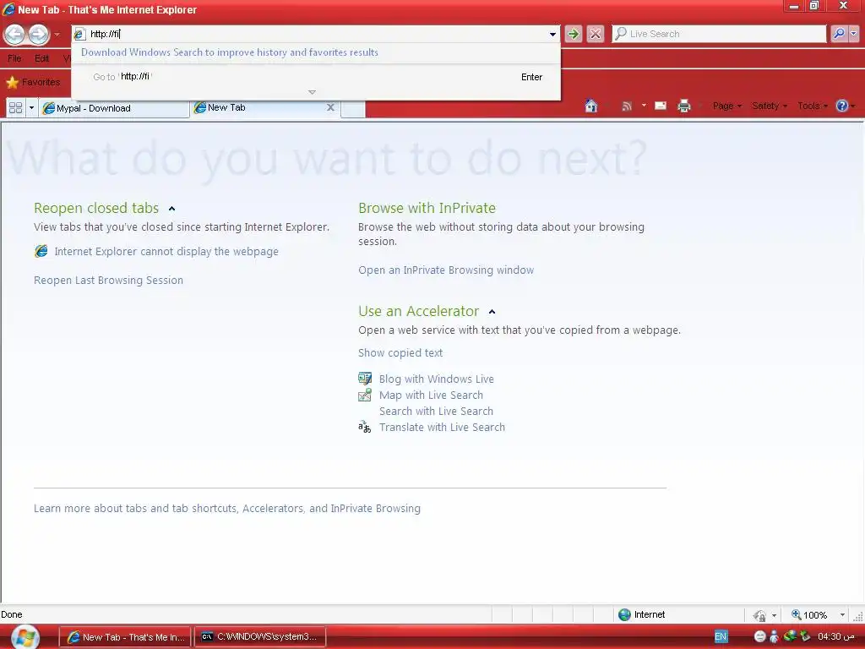Click the messenger person tray icon
Screen dimensions: 865x649
coord(774,636)
